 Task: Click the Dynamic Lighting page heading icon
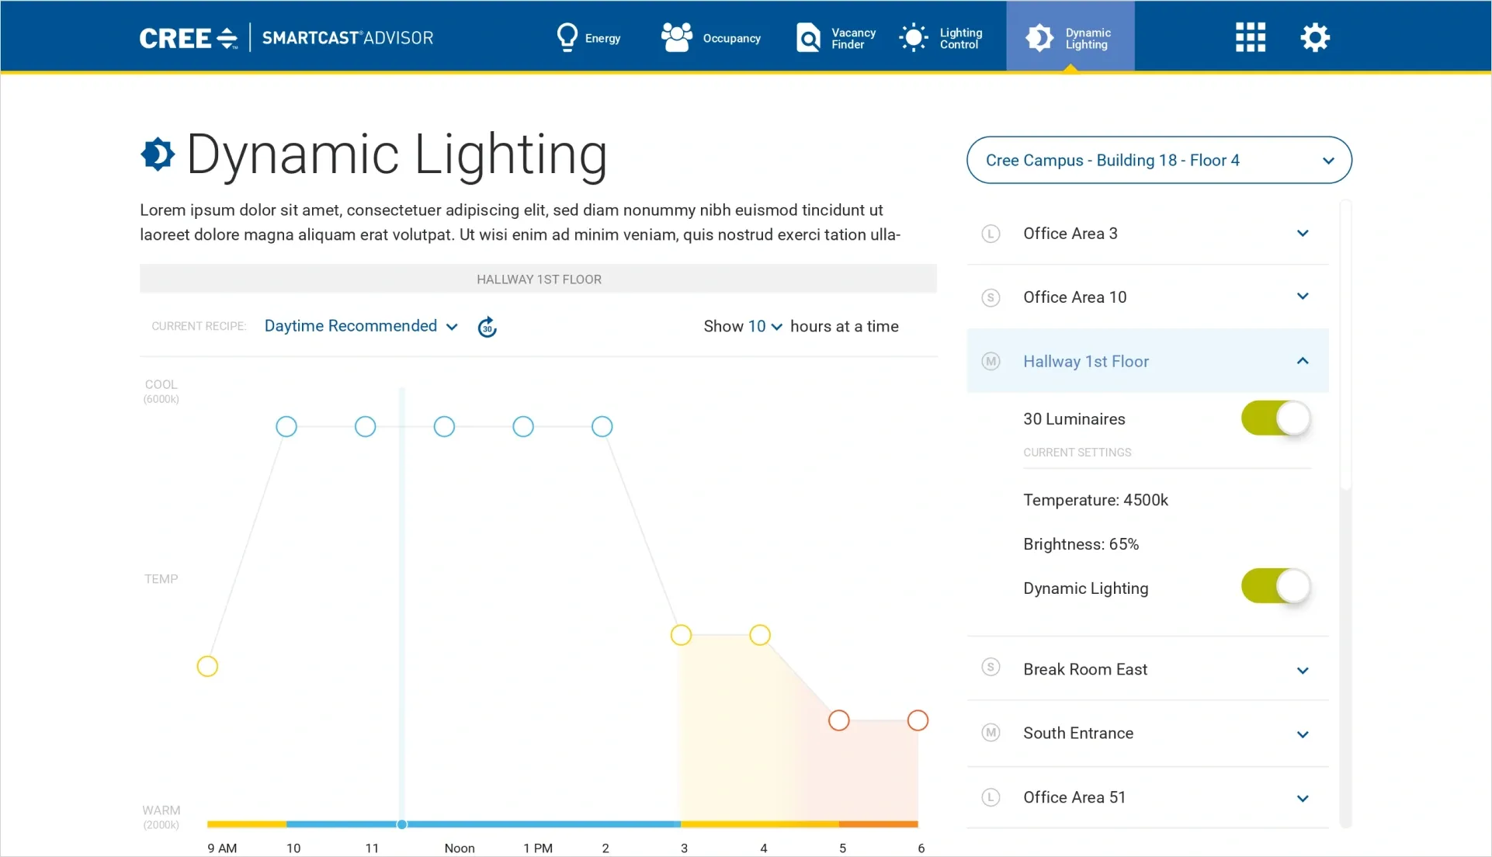coord(158,154)
